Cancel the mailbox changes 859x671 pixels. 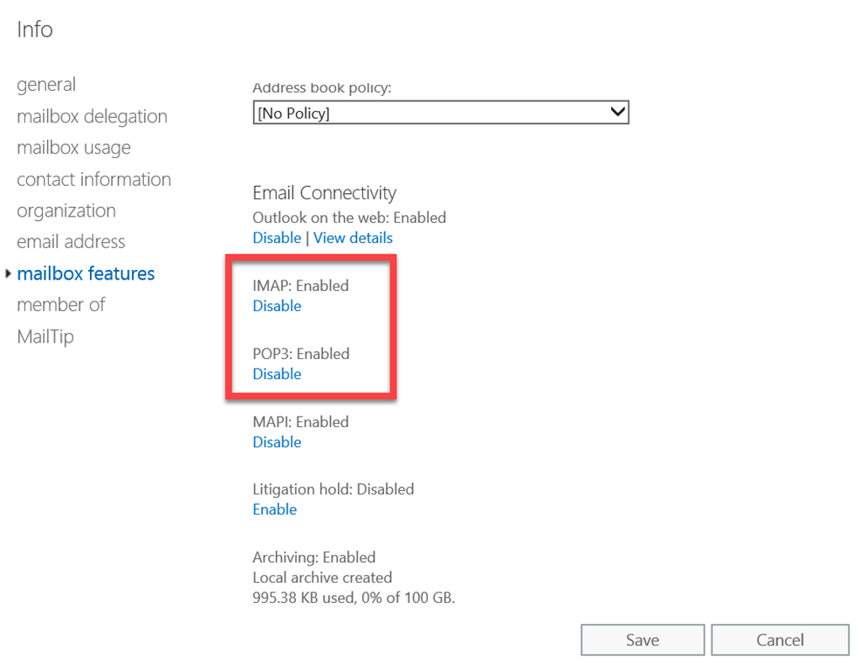pos(780,640)
